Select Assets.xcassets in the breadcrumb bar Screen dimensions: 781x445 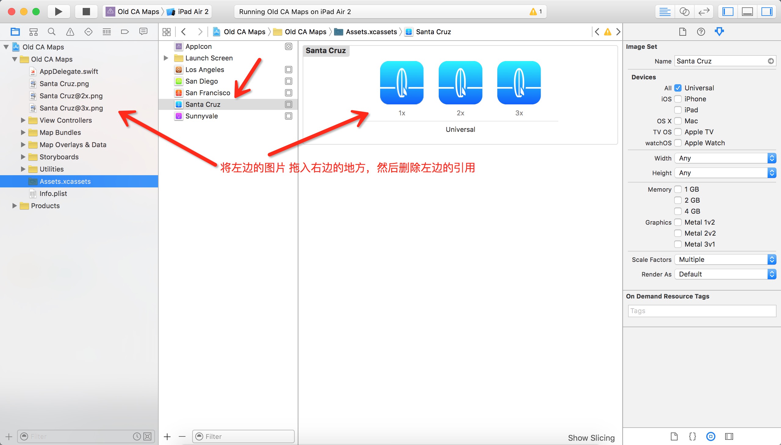point(371,32)
